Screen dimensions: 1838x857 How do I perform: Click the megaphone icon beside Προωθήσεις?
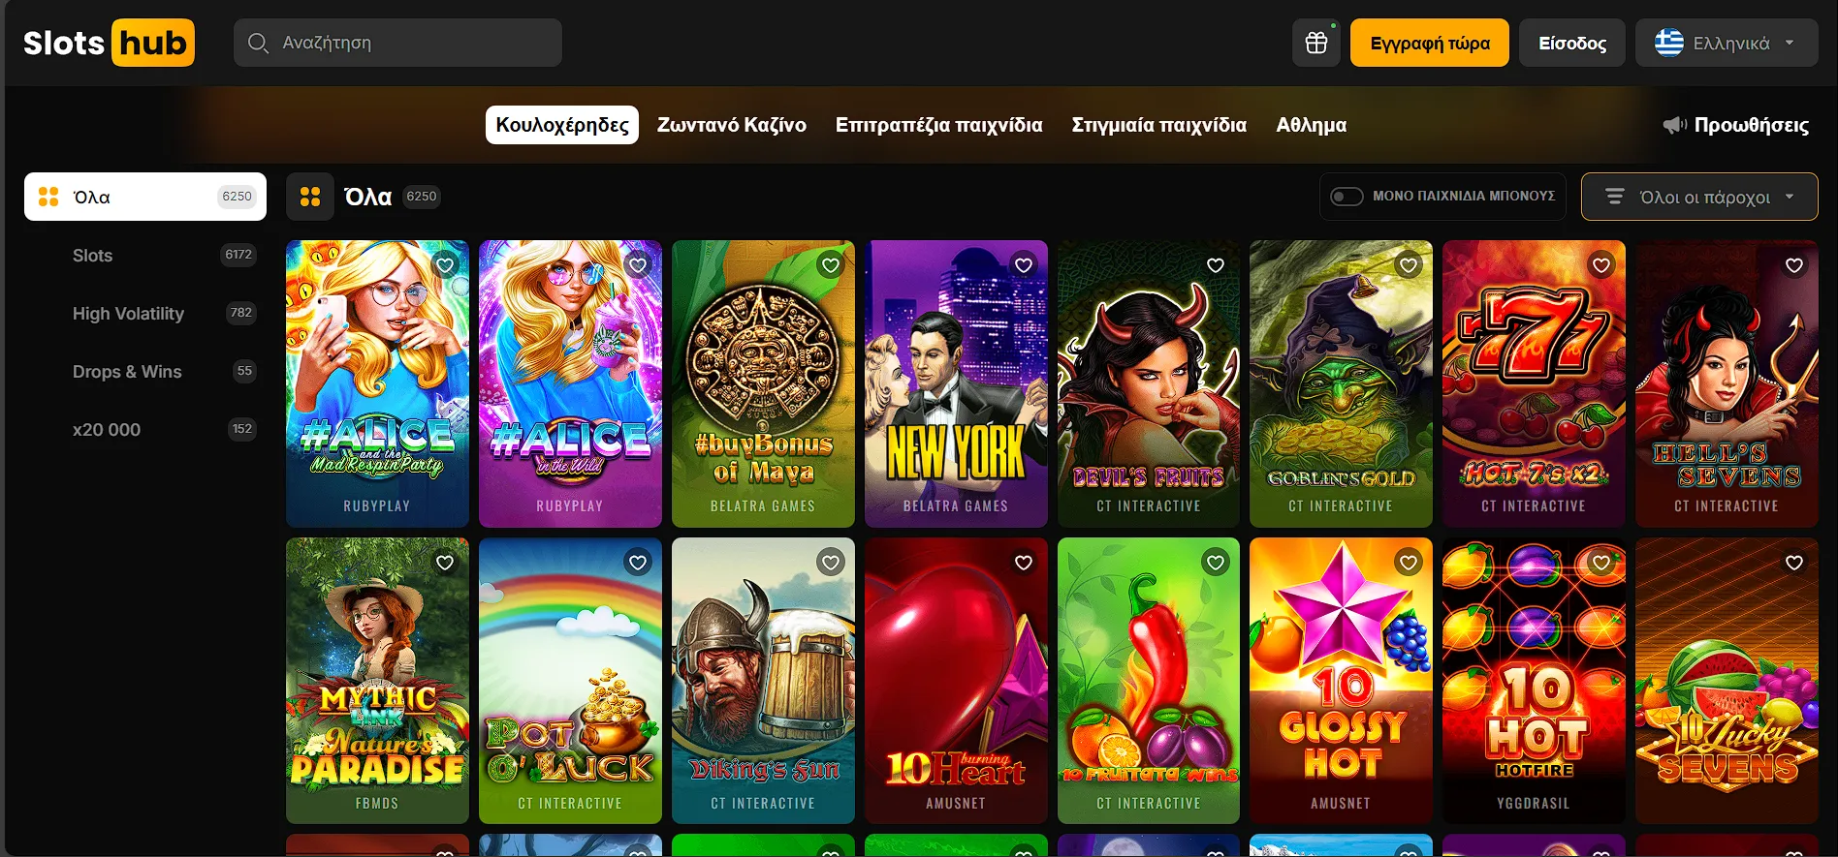[1674, 125]
